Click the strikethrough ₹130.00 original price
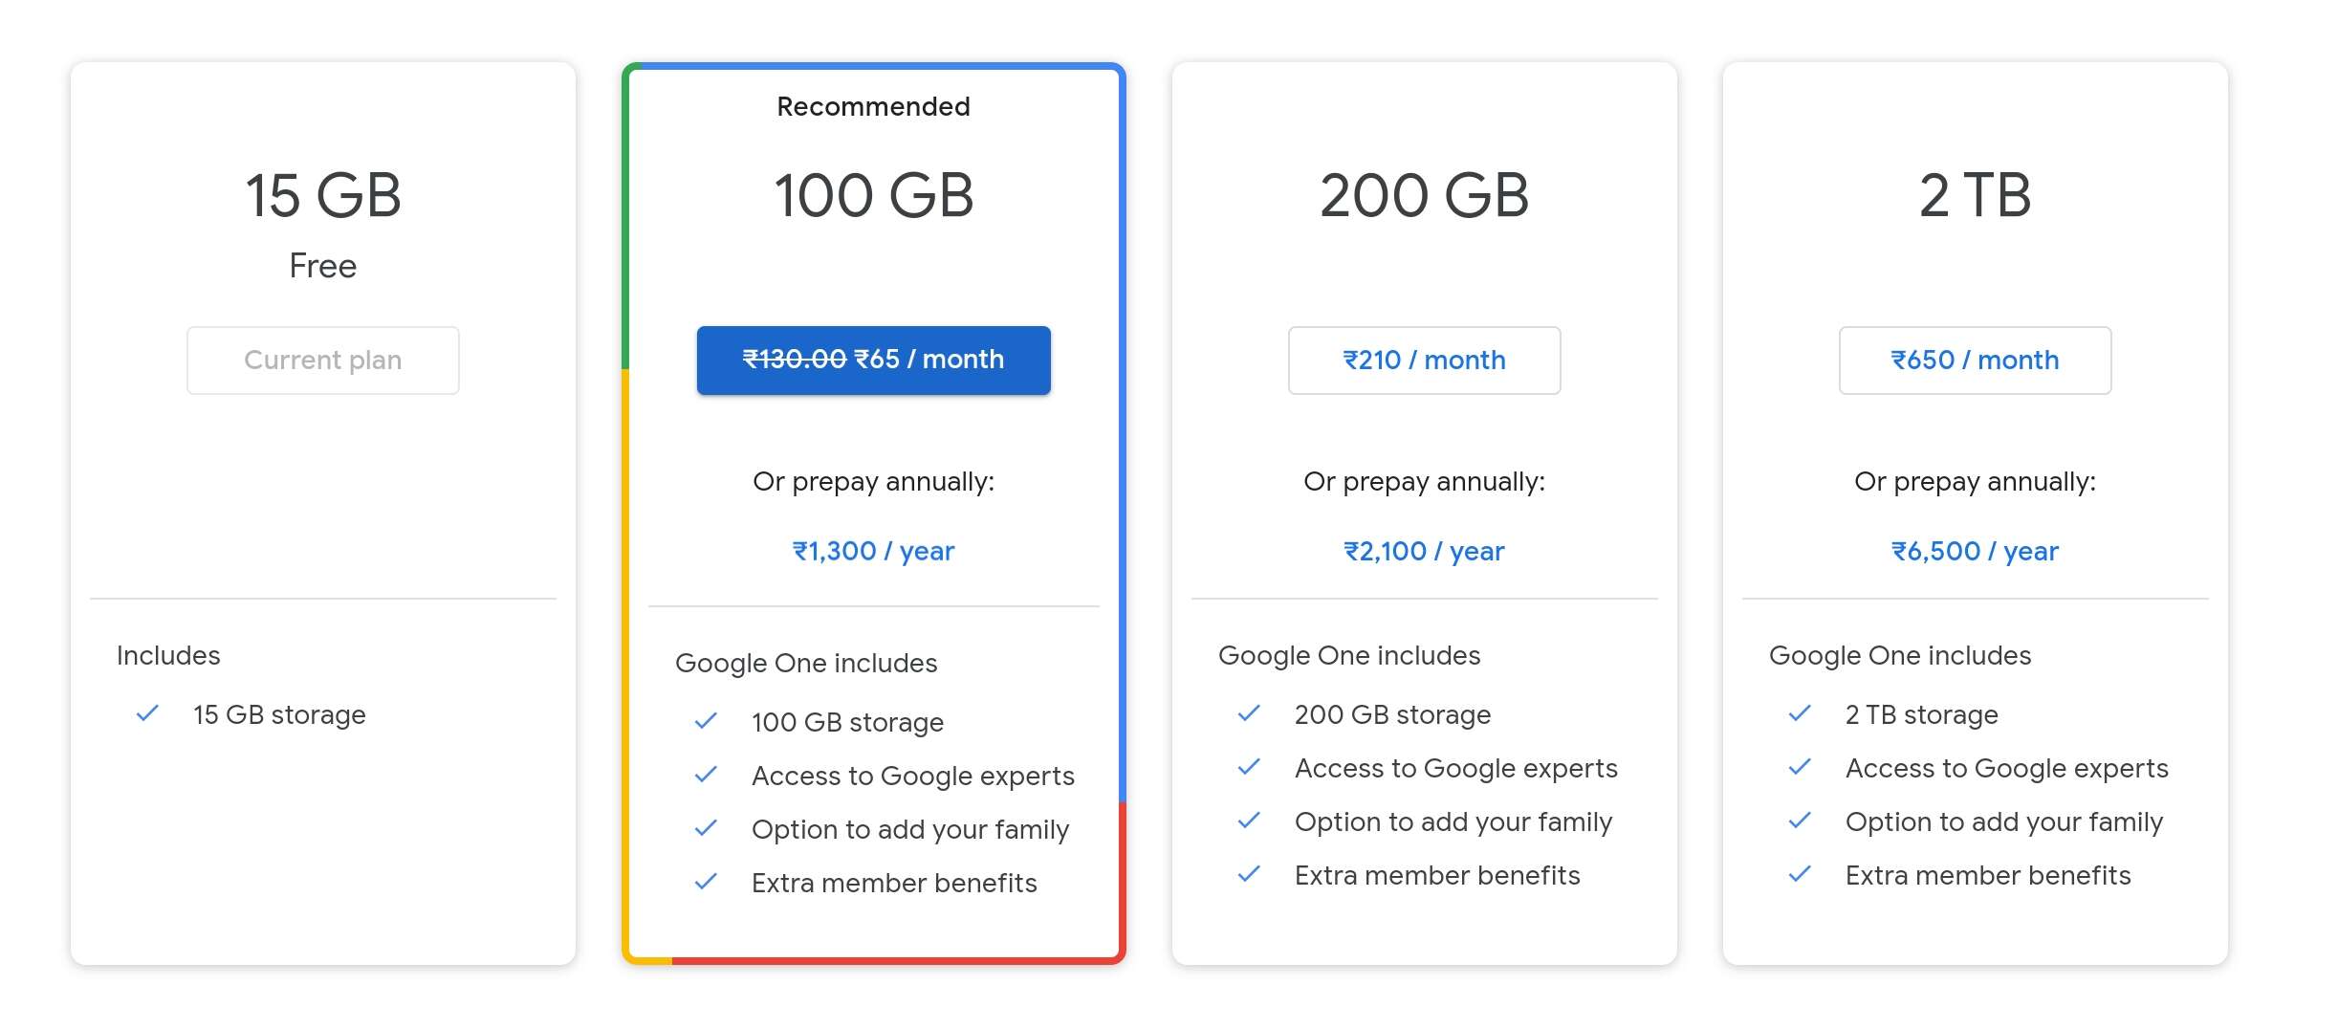The height and width of the screenshot is (1029, 2338). (794, 361)
